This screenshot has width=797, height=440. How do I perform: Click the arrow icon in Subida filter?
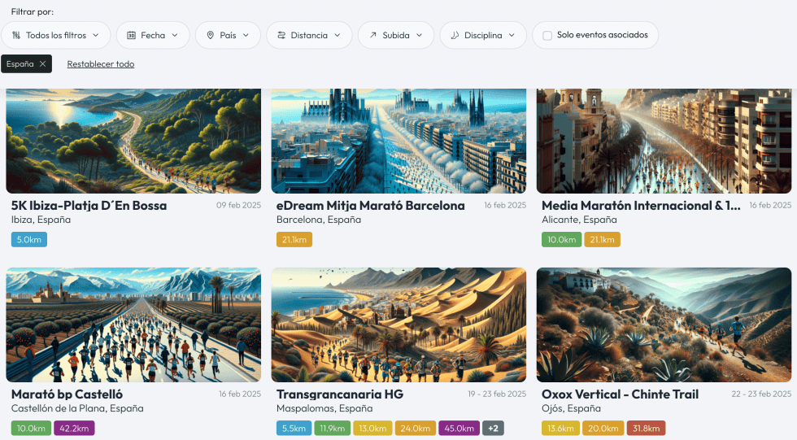click(373, 36)
